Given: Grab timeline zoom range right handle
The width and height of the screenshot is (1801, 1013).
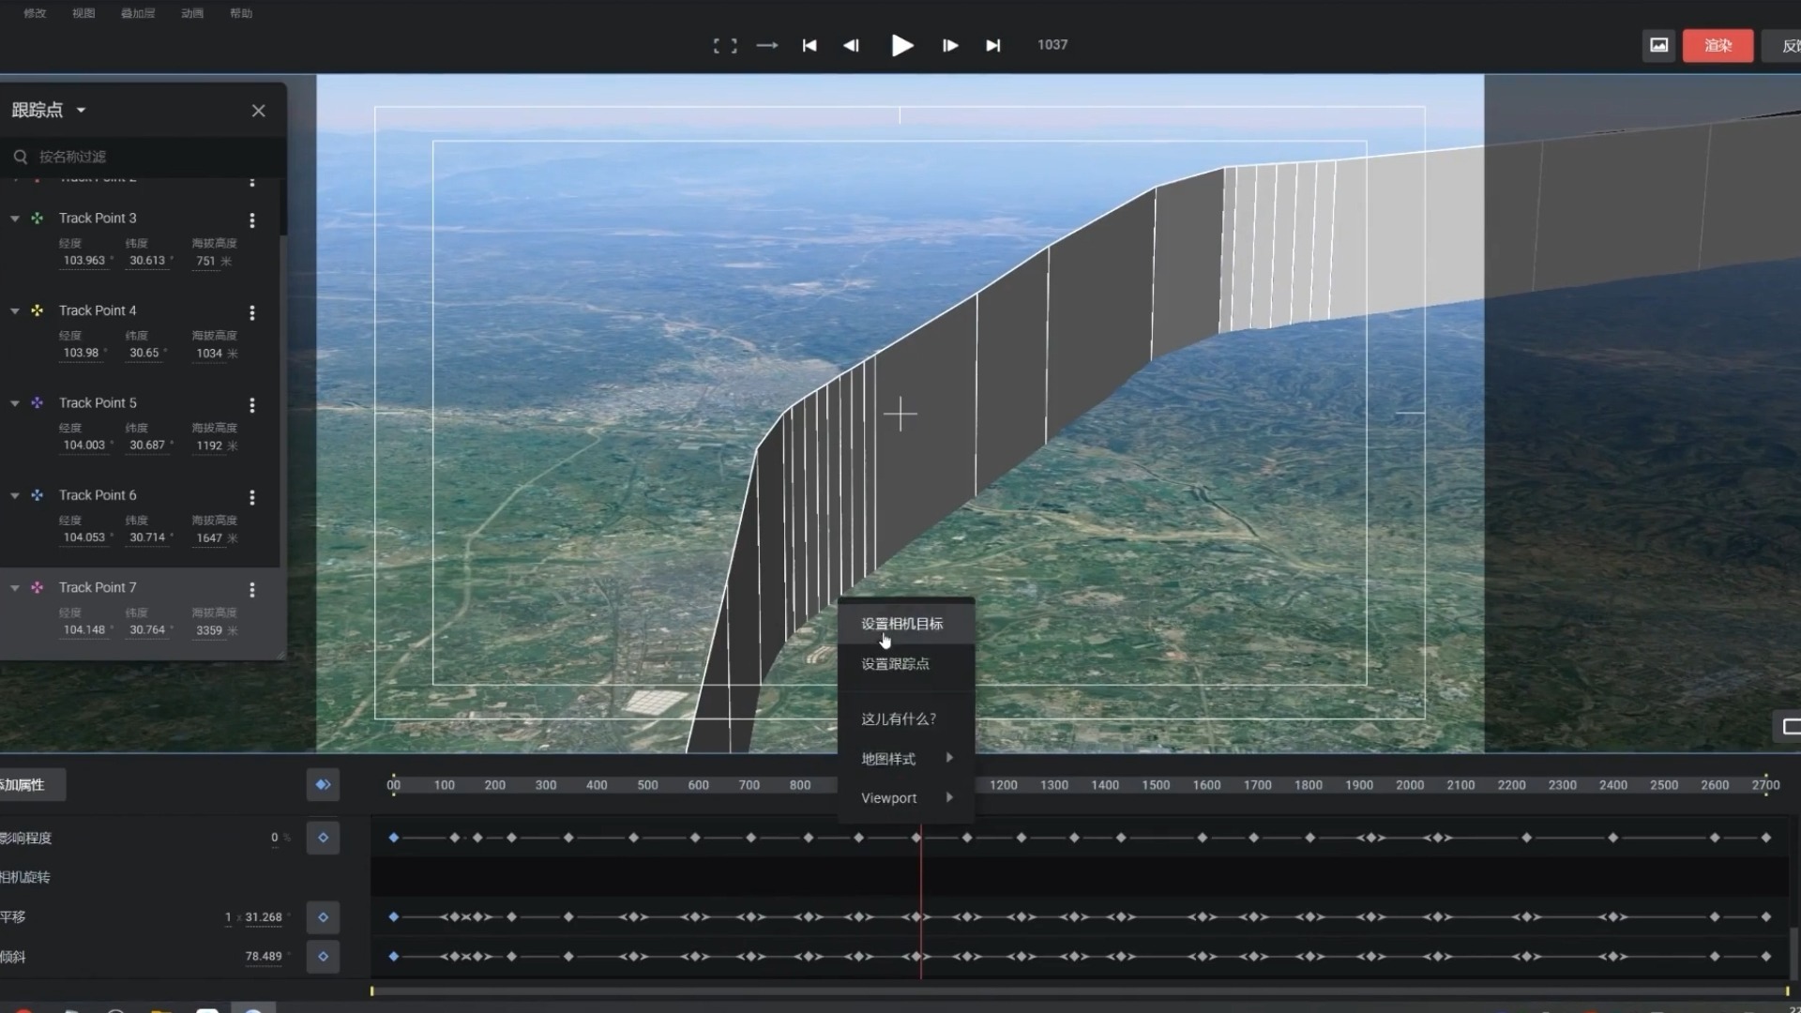Looking at the screenshot, I should tap(1787, 991).
